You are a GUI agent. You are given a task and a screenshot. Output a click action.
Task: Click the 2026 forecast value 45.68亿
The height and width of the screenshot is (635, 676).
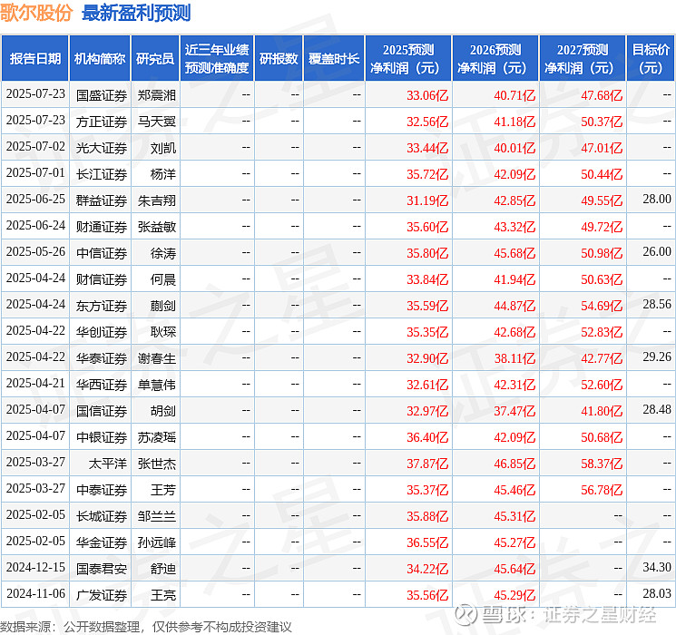(x=514, y=253)
